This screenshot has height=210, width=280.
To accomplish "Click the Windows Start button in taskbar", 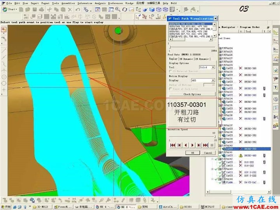I will pos(6,207).
